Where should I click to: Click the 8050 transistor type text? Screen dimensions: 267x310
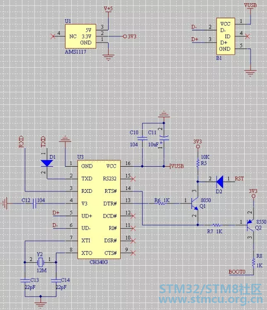(206, 200)
